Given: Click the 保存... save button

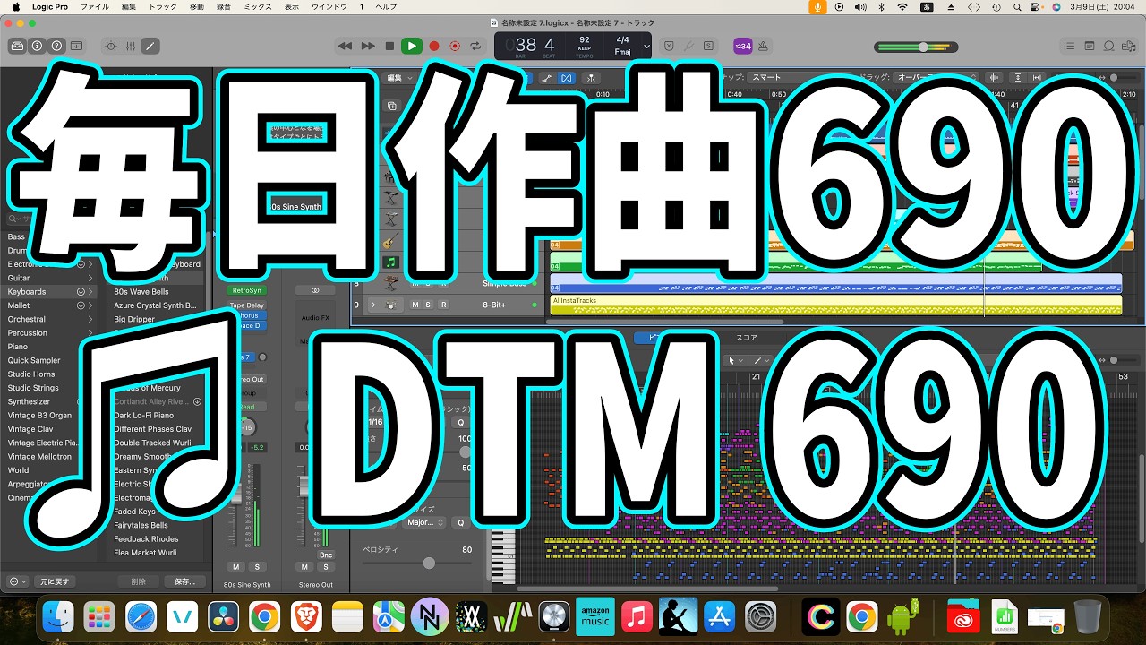Looking at the screenshot, I should (184, 581).
